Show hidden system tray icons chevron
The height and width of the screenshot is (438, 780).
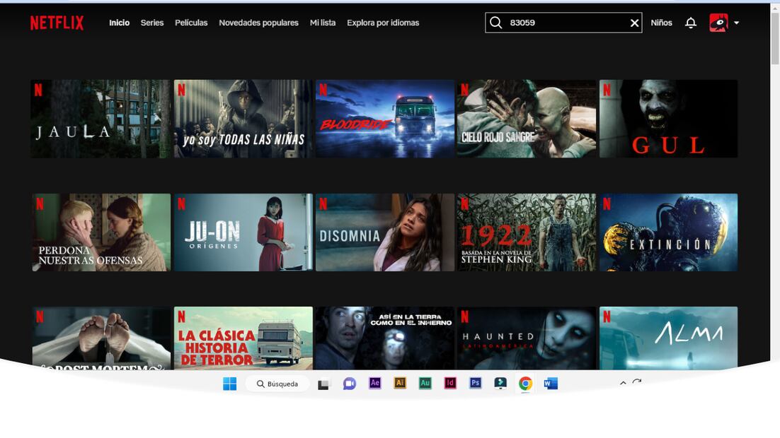tap(623, 383)
